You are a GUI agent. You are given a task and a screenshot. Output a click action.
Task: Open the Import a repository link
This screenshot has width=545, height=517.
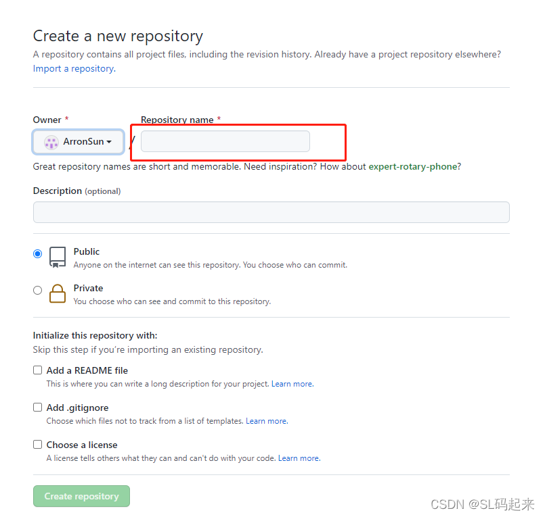[74, 69]
